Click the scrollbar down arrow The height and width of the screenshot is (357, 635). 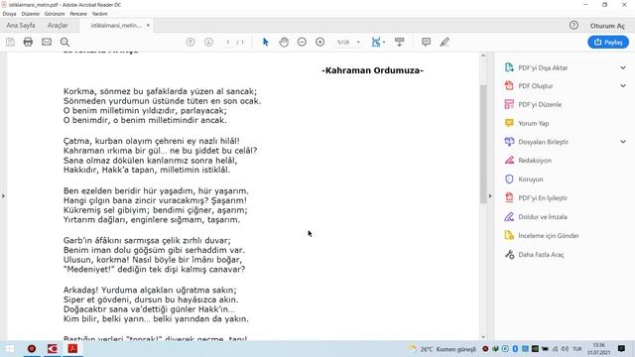click(x=483, y=337)
